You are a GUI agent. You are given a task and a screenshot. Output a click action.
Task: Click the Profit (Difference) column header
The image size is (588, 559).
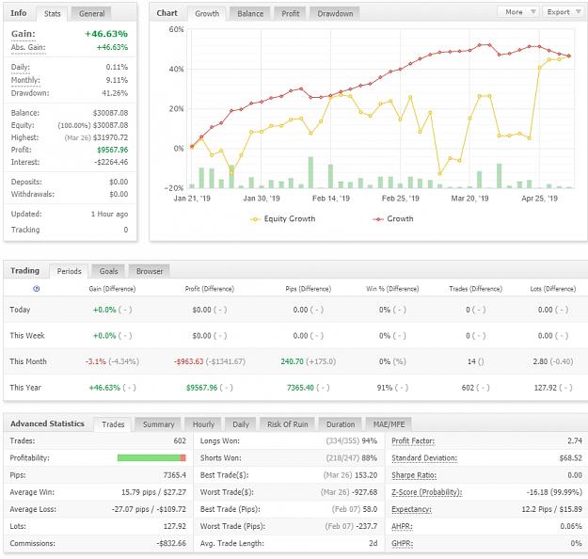[209, 289]
